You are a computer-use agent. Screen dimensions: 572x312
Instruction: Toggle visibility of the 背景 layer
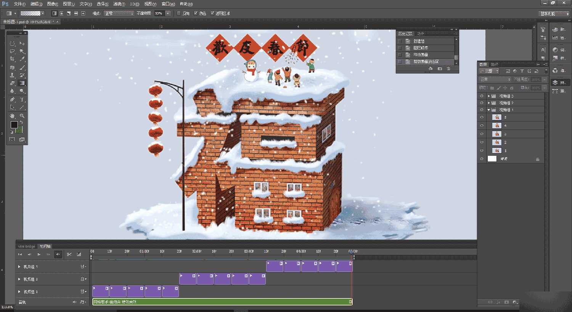coord(481,158)
